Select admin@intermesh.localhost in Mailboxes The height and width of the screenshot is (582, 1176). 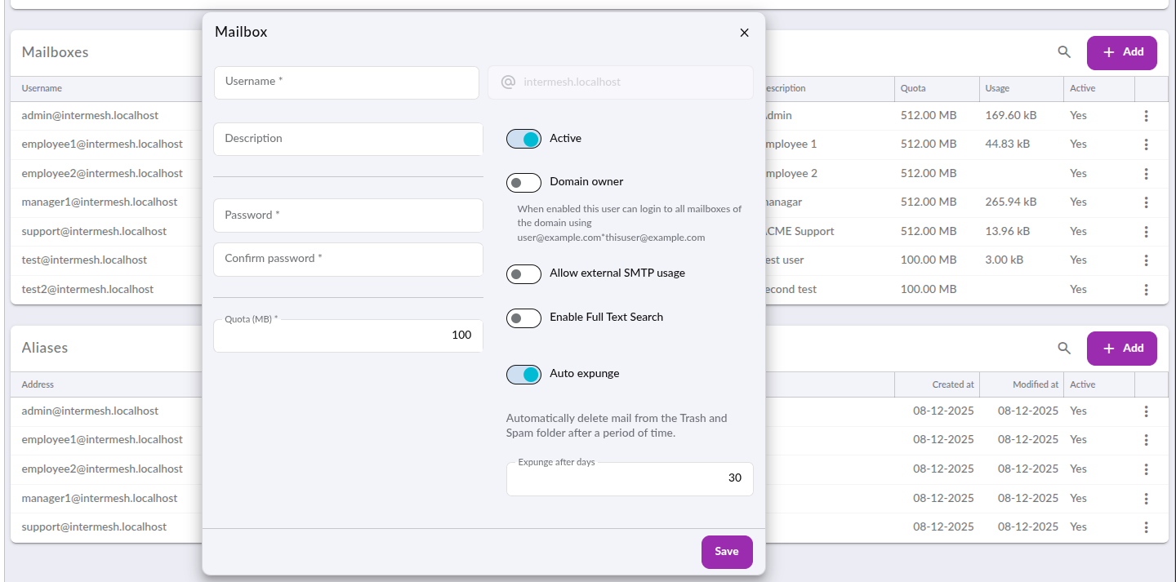90,116
